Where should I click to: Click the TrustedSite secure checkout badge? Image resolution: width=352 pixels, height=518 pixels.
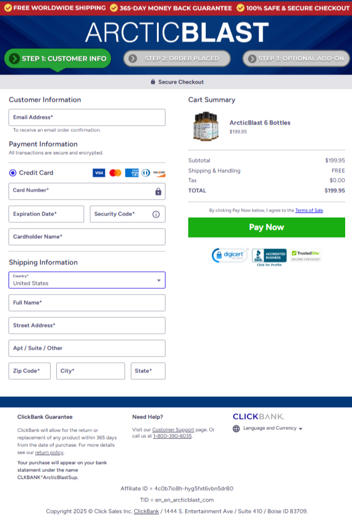coord(306,255)
